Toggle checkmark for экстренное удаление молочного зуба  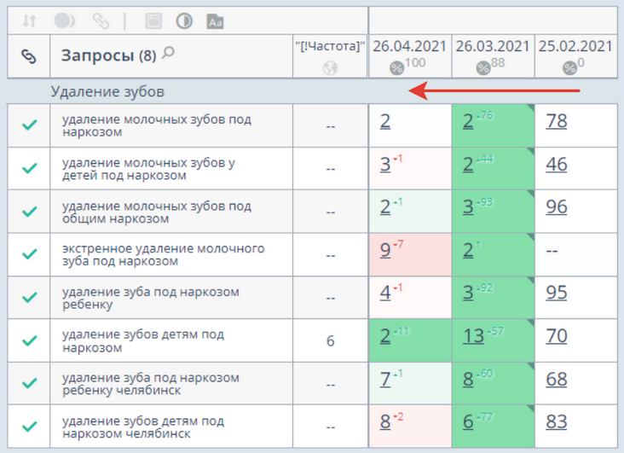(x=30, y=253)
